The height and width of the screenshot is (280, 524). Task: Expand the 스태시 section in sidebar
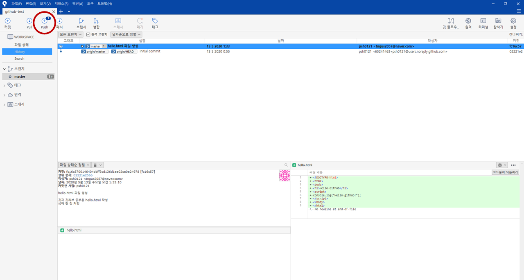click(5, 104)
